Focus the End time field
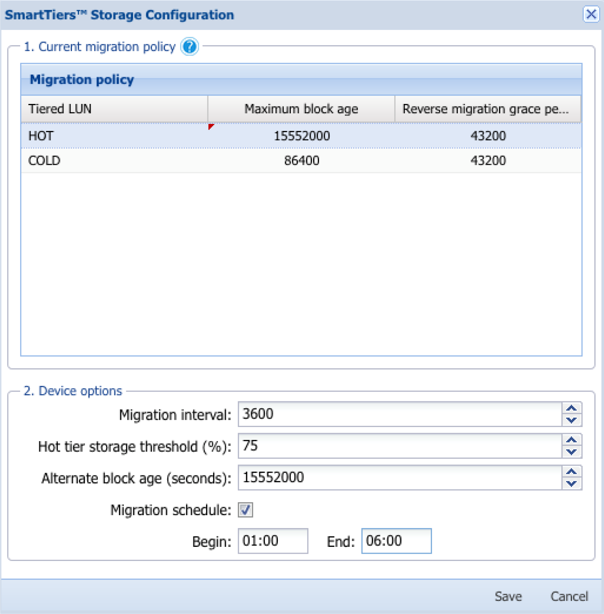604x614 pixels. pos(396,541)
